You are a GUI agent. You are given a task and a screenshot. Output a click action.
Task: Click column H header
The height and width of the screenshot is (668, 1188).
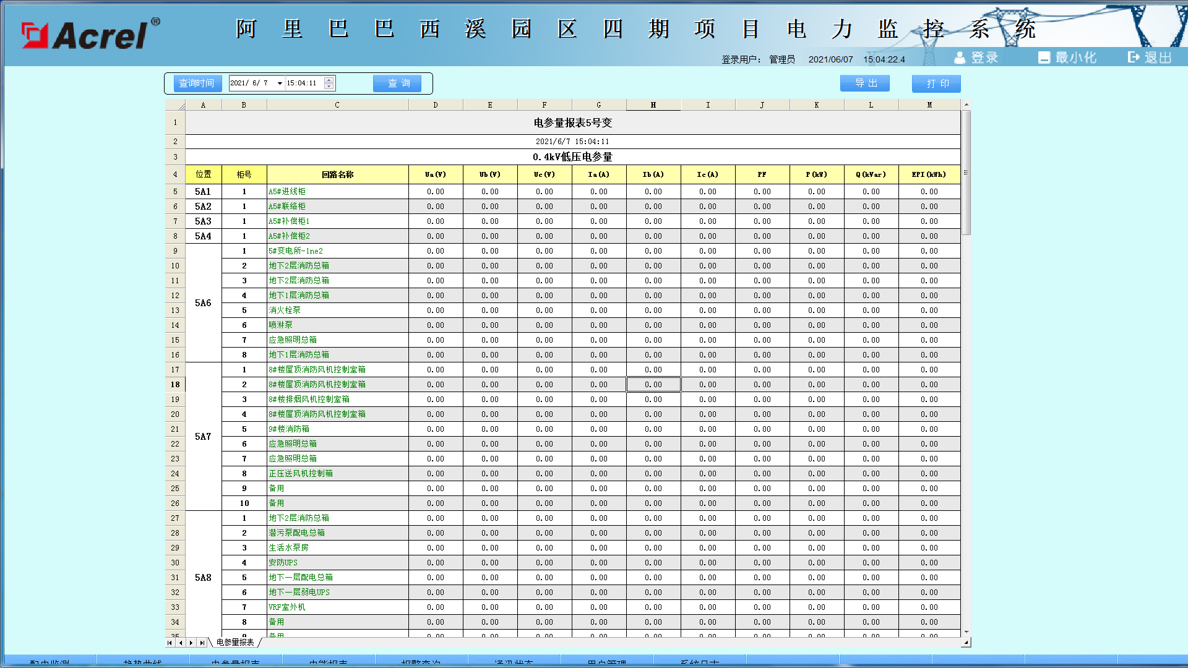(653, 105)
